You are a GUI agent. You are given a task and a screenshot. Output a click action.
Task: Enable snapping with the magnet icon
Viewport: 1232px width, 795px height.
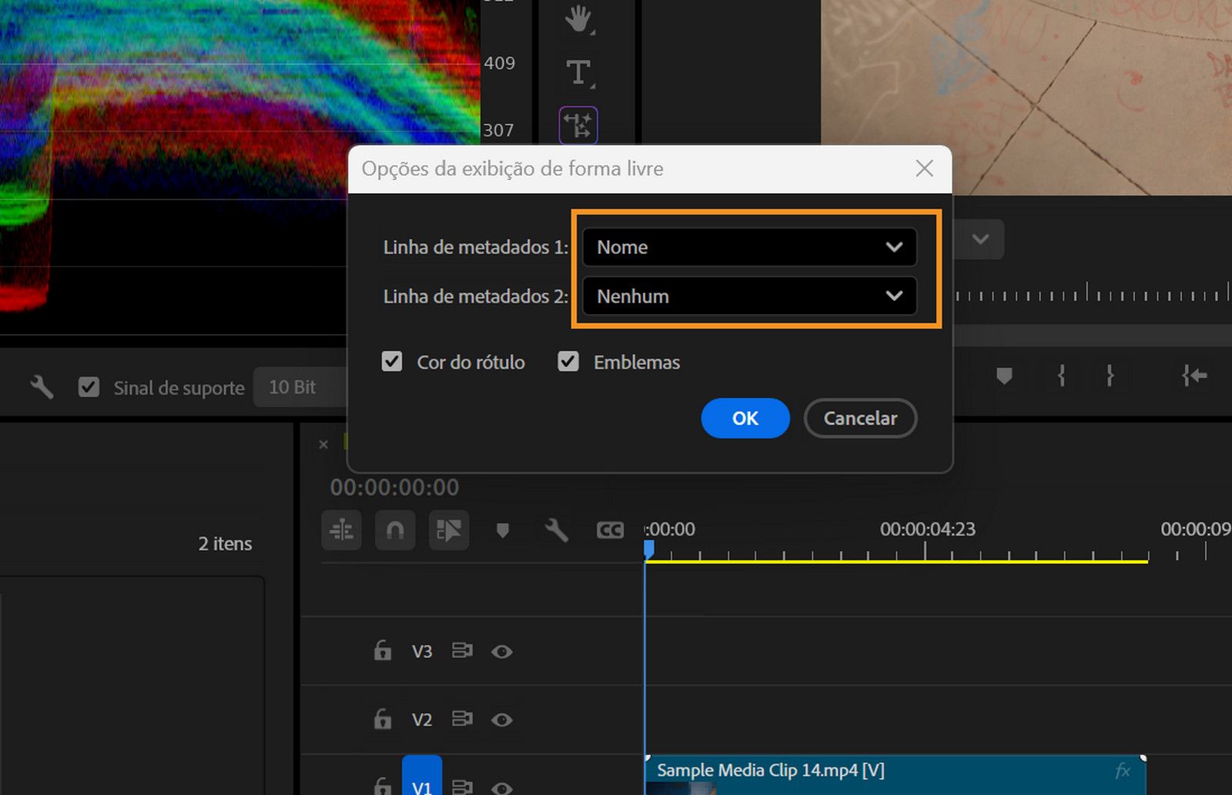[x=395, y=530]
